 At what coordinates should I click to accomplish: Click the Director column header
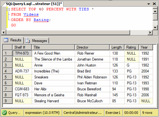click(92, 47)
